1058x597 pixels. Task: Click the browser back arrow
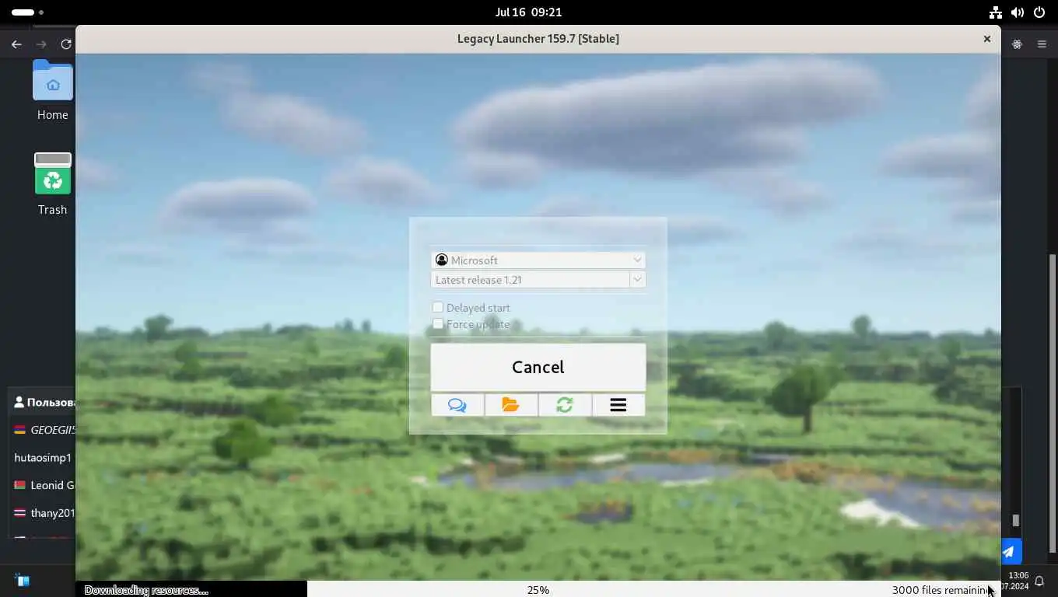[16, 44]
